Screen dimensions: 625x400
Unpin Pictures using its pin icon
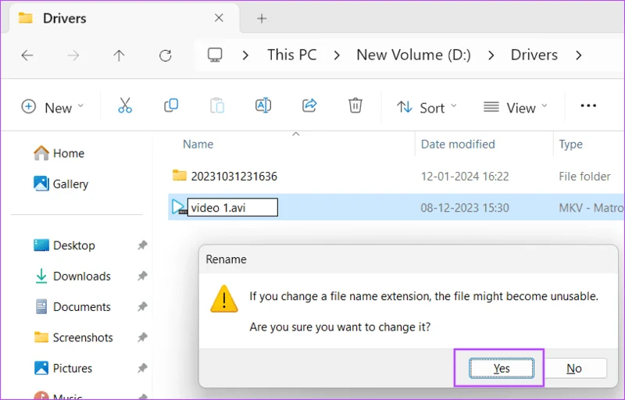(142, 368)
